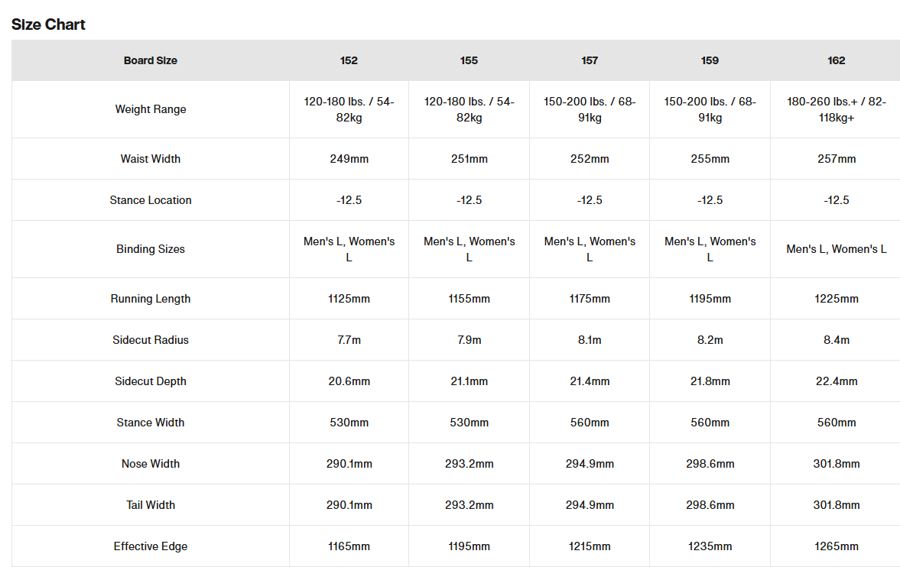This screenshot has height=567, width=900.
Task: Click the 1195mm running length value
Action: 710,299
